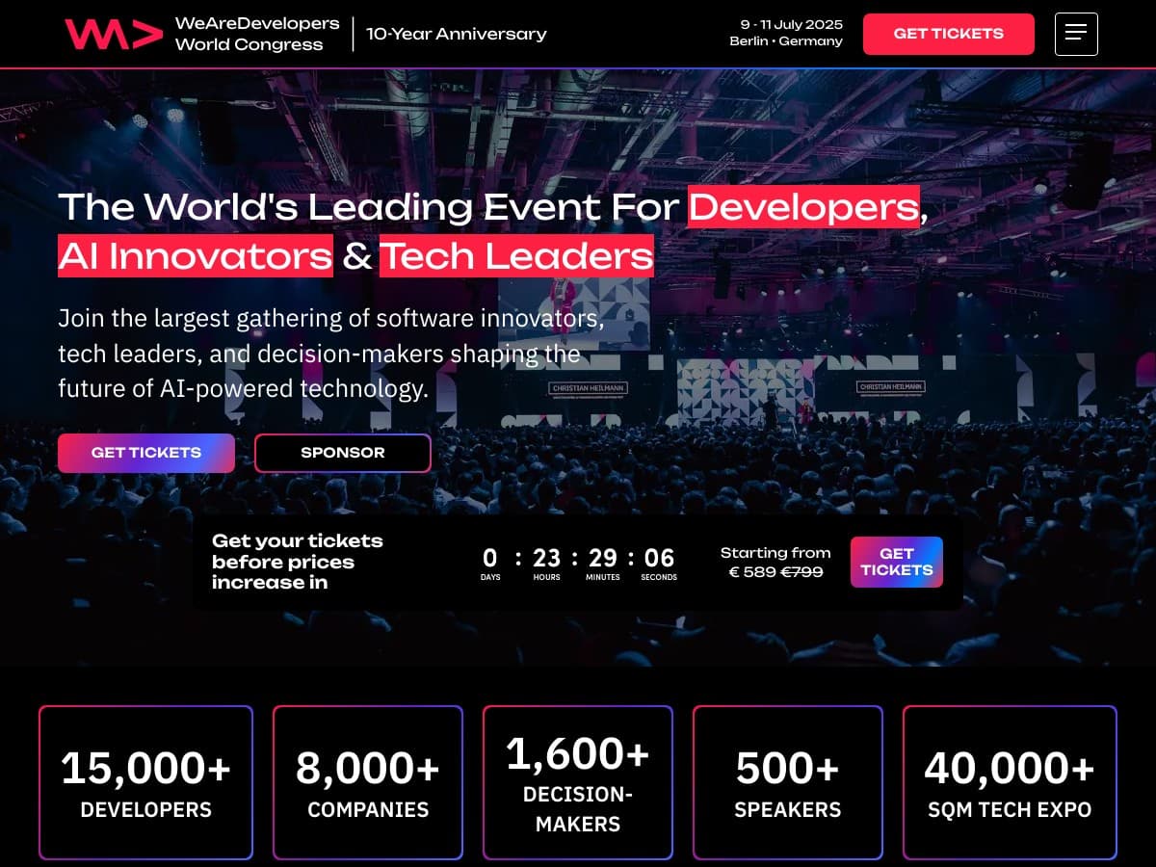Click the WeAreDevelopers logo icon

[114, 34]
